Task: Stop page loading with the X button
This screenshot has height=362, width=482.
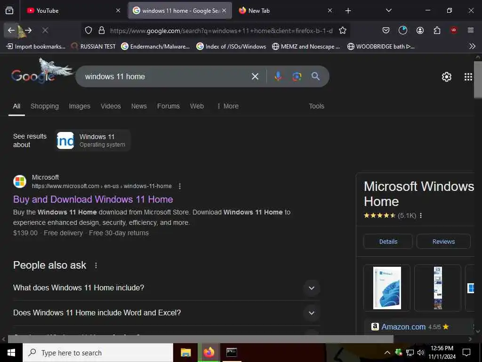Action: (x=45, y=30)
